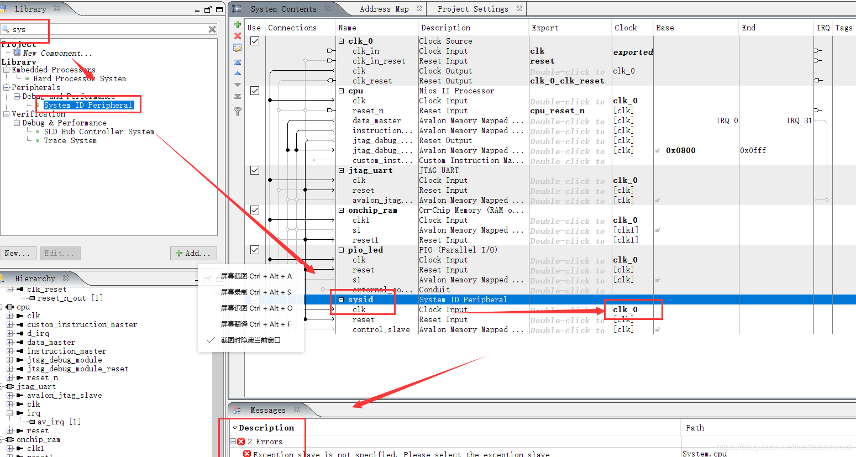Click the lock icon next to base 0x0800
The height and width of the screenshot is (457, 856).
click(658, 150)
